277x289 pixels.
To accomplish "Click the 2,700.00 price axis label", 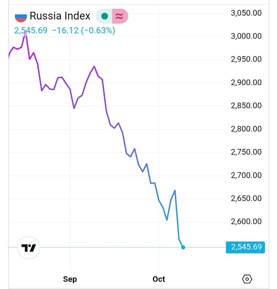I will click(x=246, y=175).
